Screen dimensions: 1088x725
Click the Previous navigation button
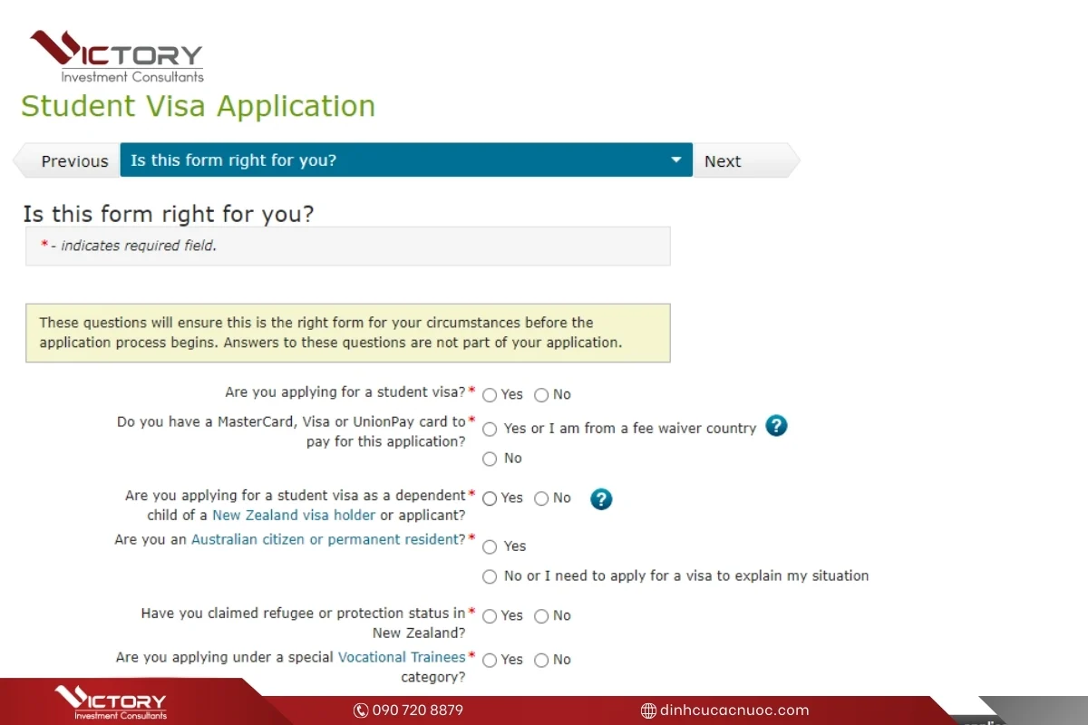point(74,161)
